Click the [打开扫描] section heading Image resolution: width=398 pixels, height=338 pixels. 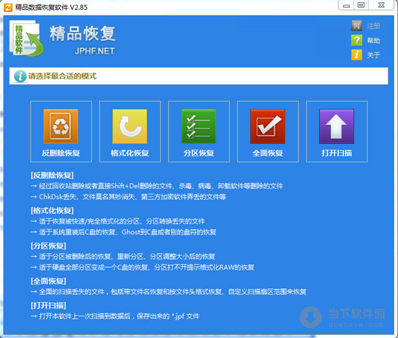[48, 306]
